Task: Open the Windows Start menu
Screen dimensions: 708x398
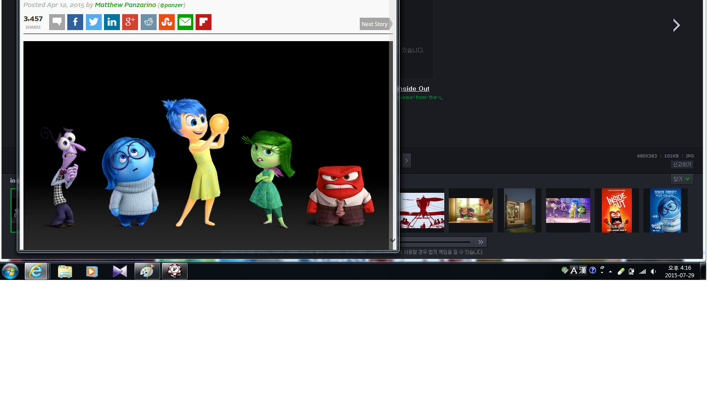Action: point(10,271)
